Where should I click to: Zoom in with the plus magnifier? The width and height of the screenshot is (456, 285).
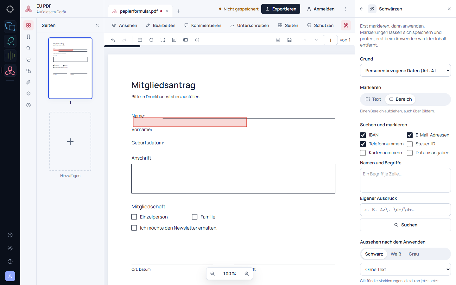tap(247, 274)
